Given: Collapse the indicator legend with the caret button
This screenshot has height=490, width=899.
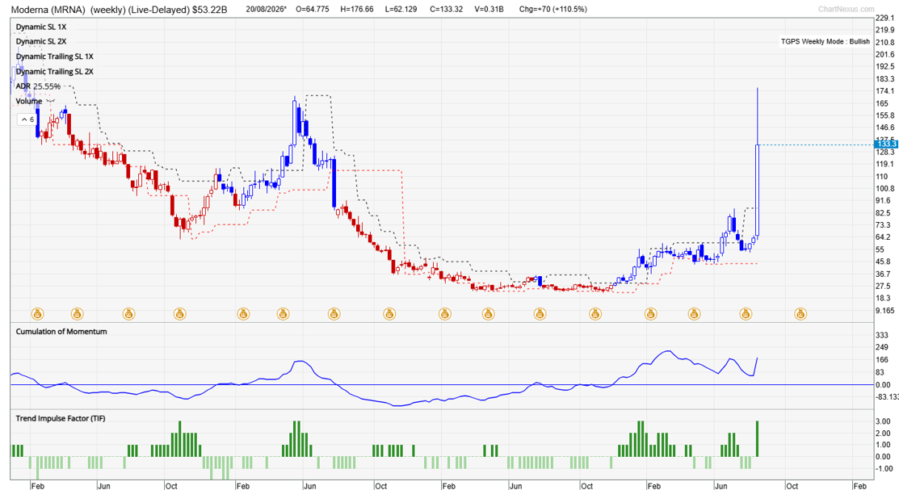Looking at the screenshot, I should tap(27, 119).
